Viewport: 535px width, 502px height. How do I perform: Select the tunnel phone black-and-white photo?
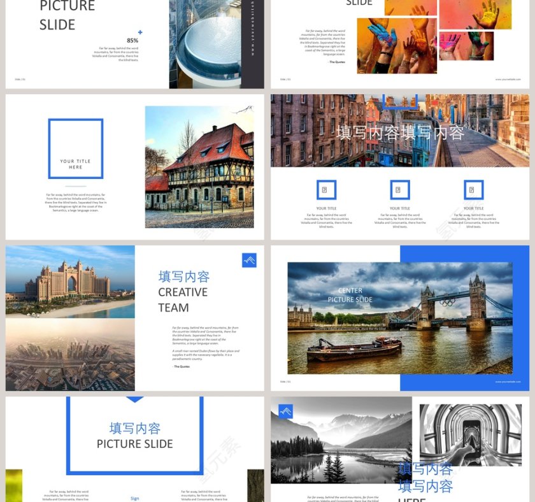(470, 434)
